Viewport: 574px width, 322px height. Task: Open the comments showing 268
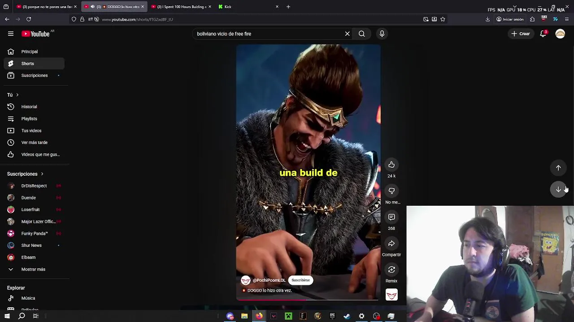(x=391, y=217)
